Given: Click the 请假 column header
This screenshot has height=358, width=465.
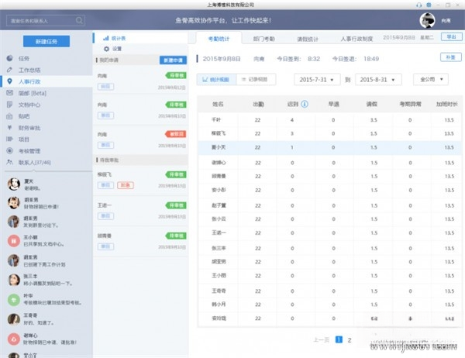Looking at the screenshot, I should pos(371,104).
